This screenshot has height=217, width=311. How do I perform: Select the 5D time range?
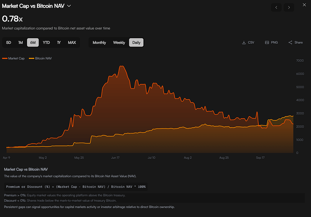click(9, 42)
